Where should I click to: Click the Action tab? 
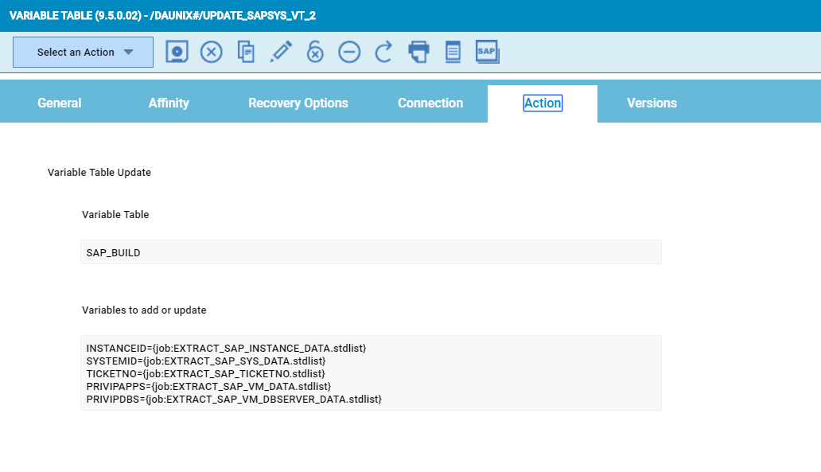click(543, 103)
